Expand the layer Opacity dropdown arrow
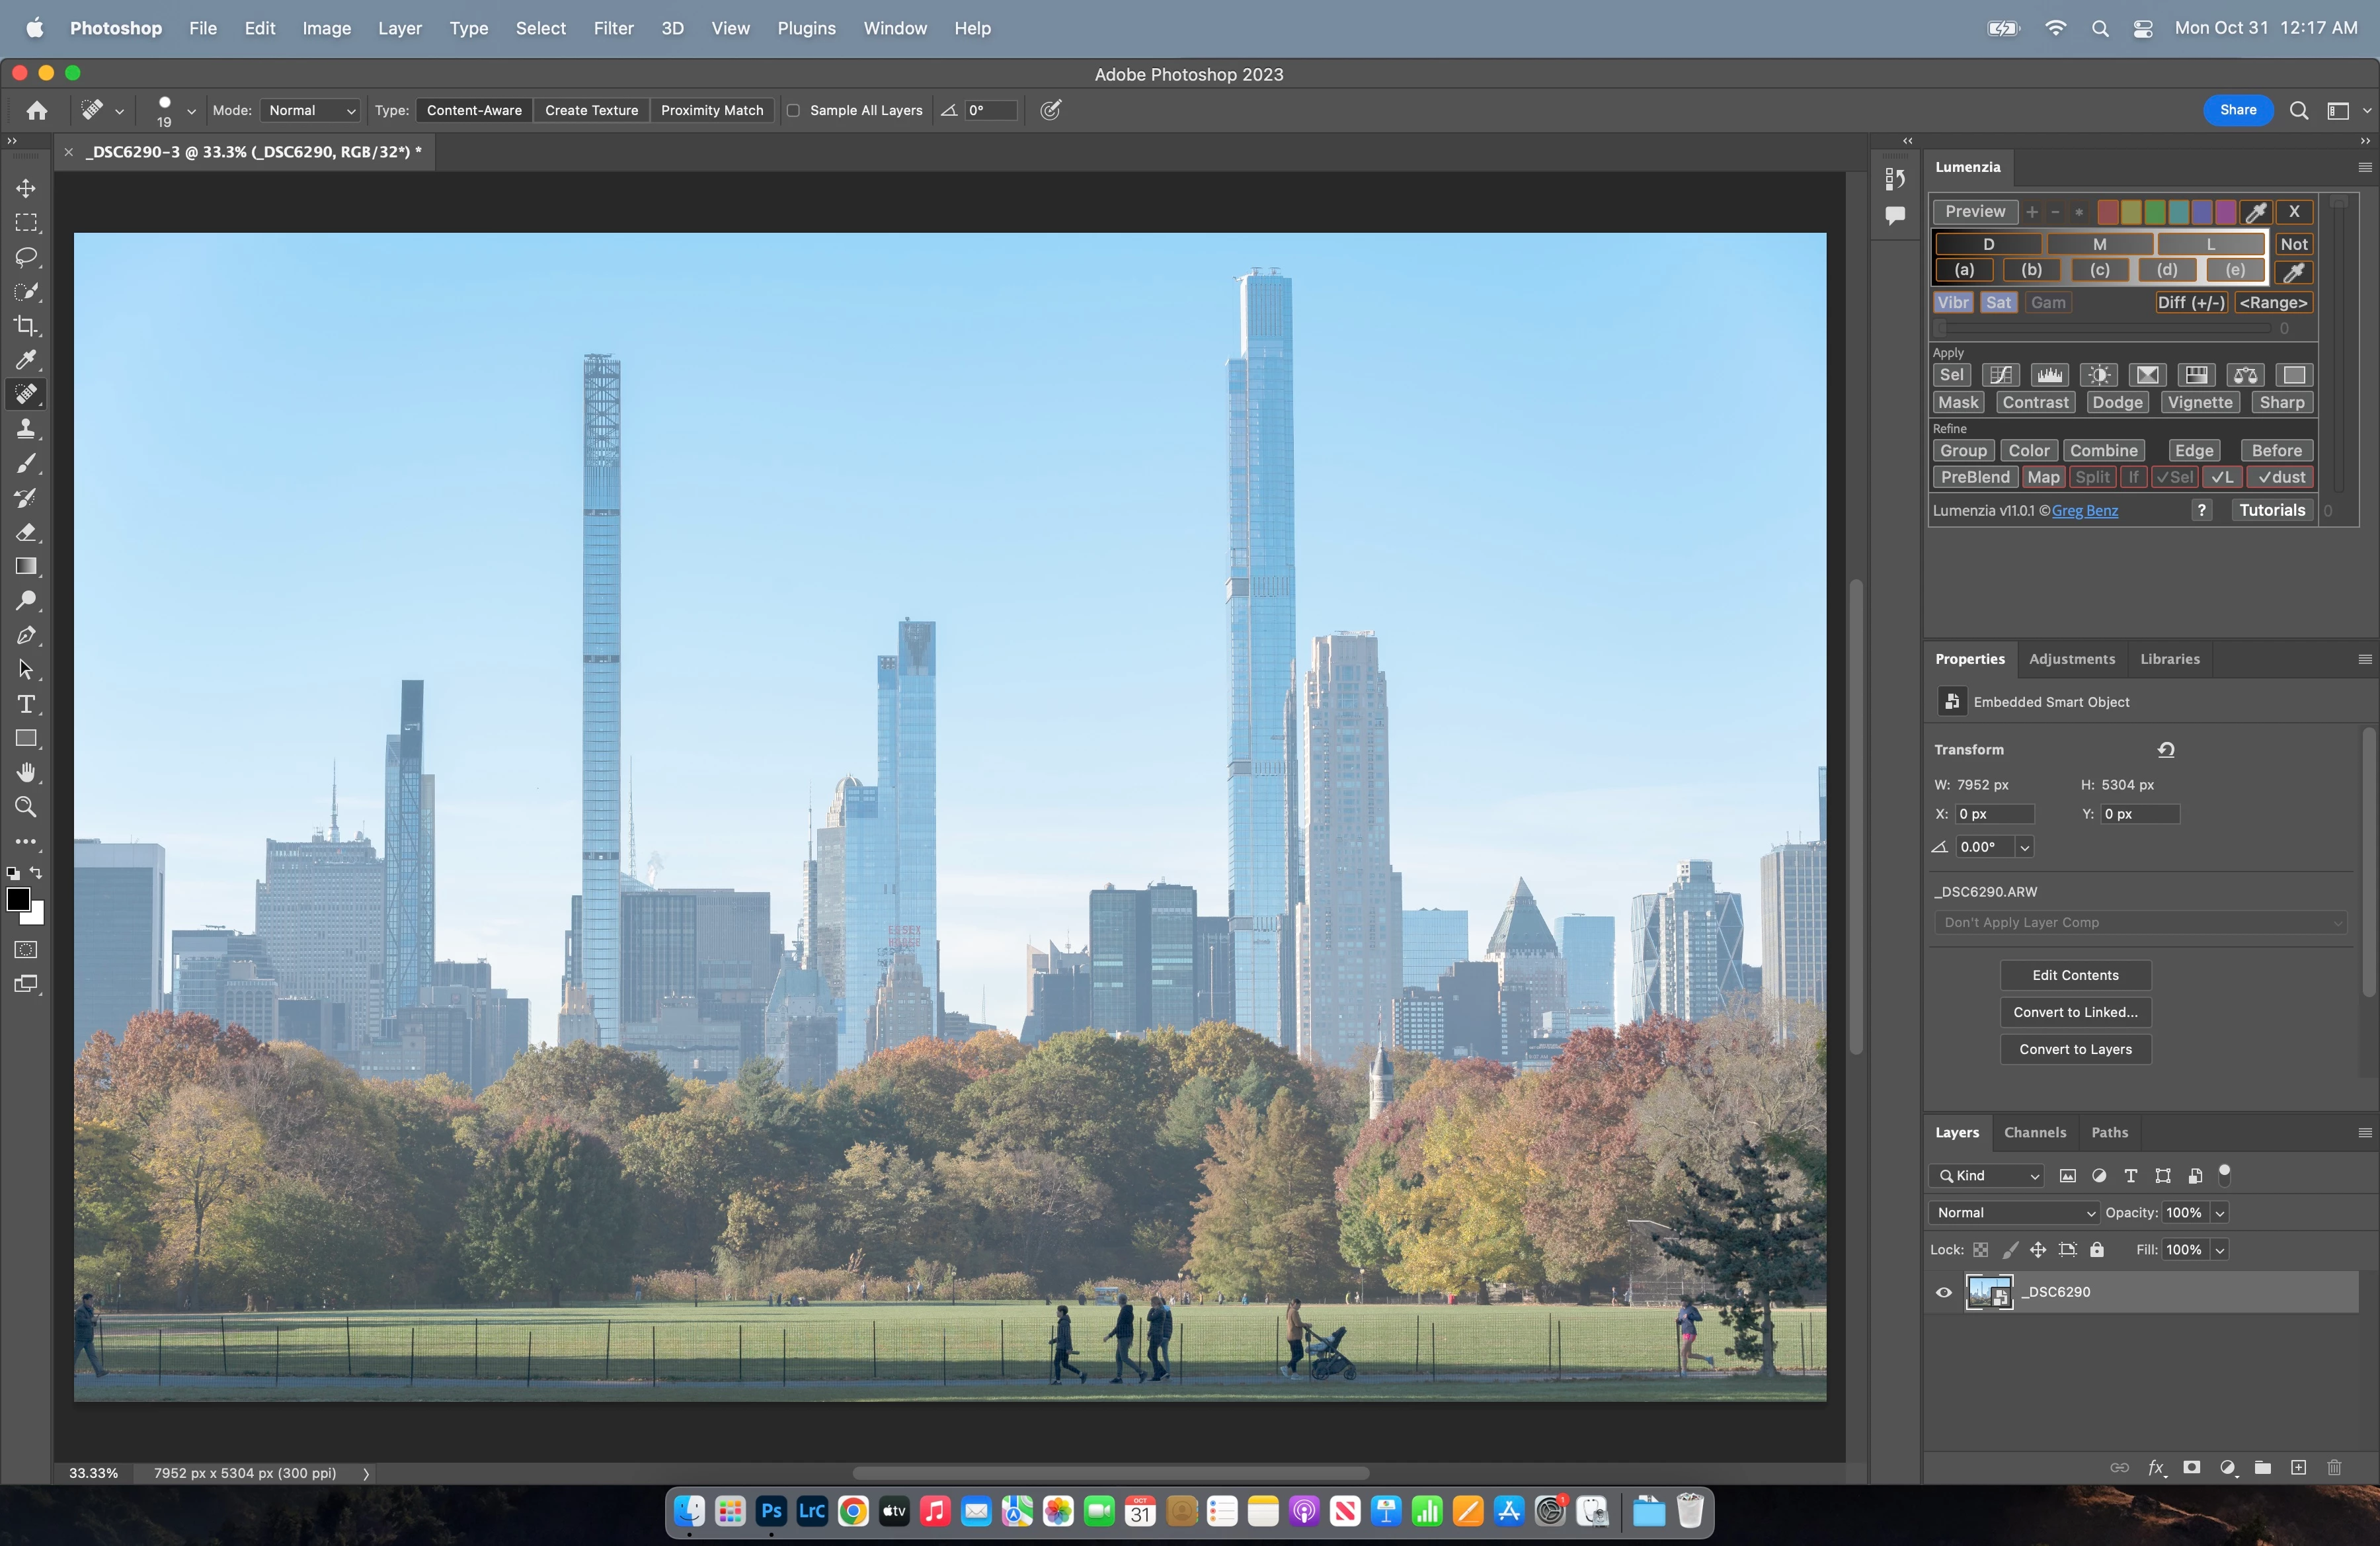Viewport: 2380px width, 1546px height. [2220, 1213]
